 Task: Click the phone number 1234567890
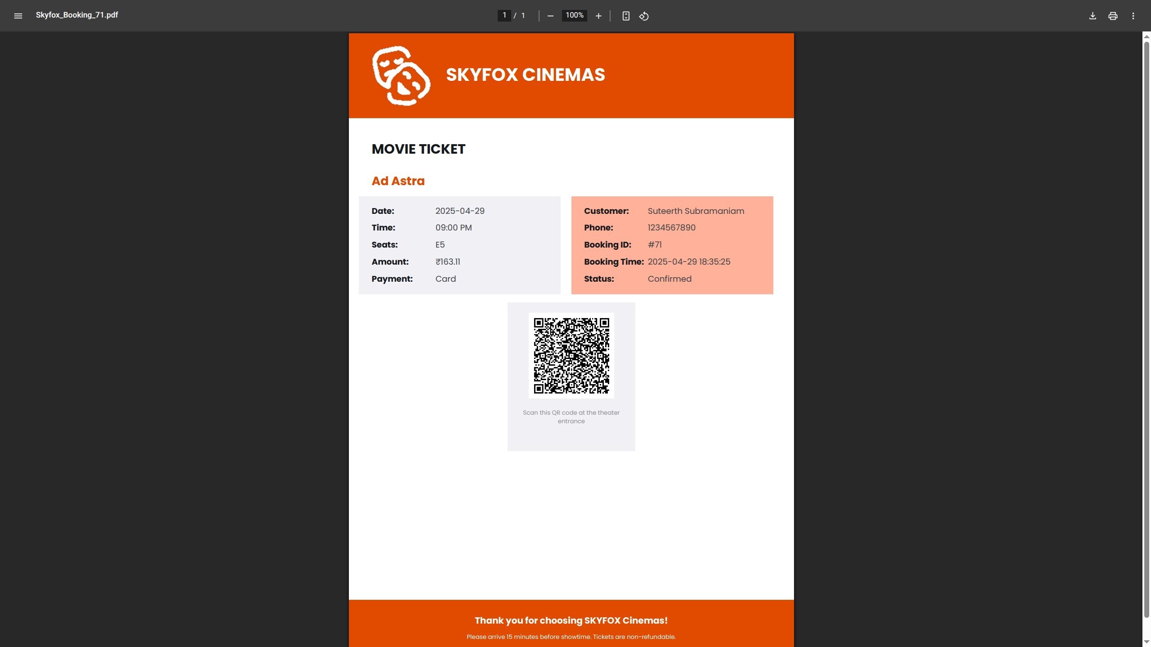pos(671,228)
